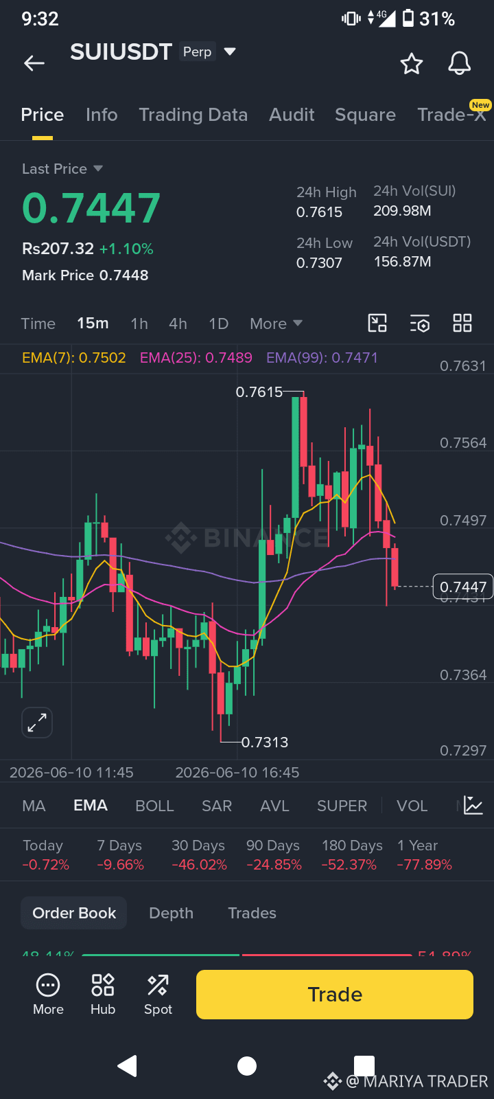Image resolution: width=494 pixels, height=1099 pixels.
Task: Enable the VOL sub-indicator
Action: 412,806
